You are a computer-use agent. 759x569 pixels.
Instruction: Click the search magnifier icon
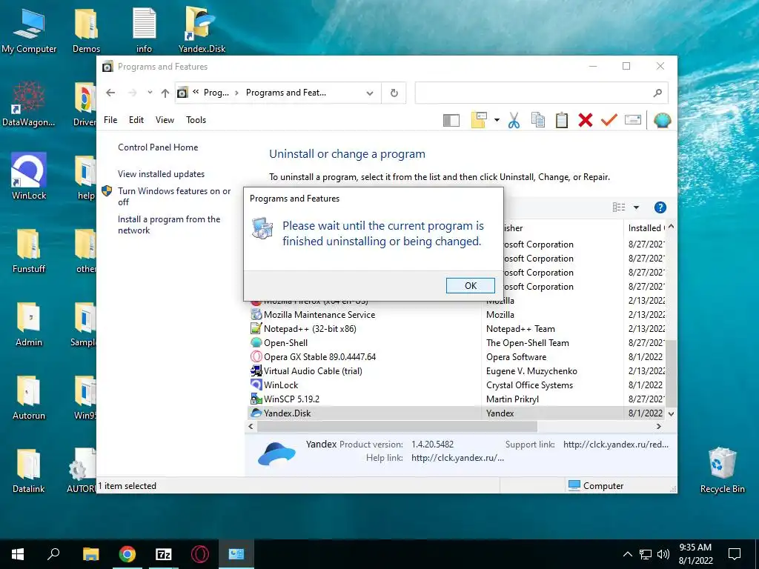[x=657, y=93]
